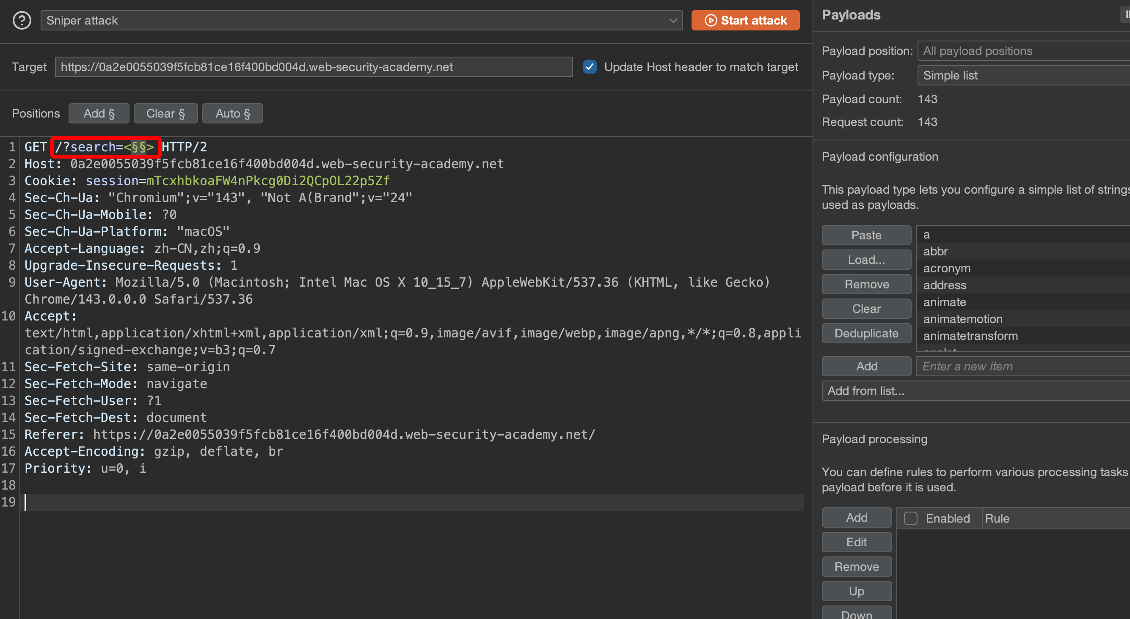
Task: Click the Load... payload button
Action: pos(866,260)
